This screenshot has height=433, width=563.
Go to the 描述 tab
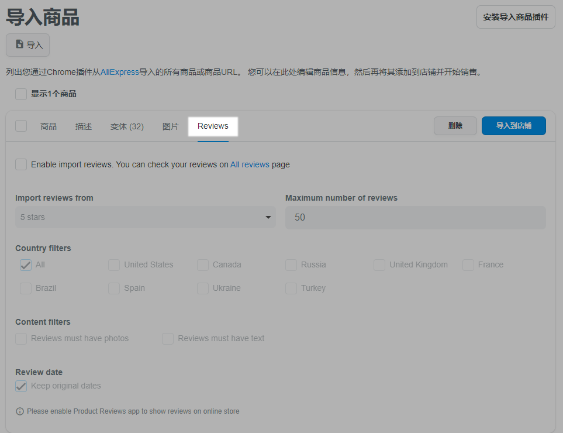point(84,126)
